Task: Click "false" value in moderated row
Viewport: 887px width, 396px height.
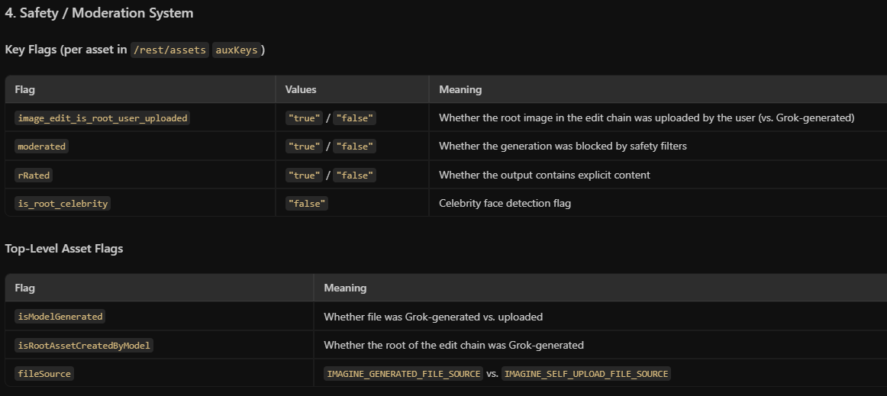Action: (355, 146)
